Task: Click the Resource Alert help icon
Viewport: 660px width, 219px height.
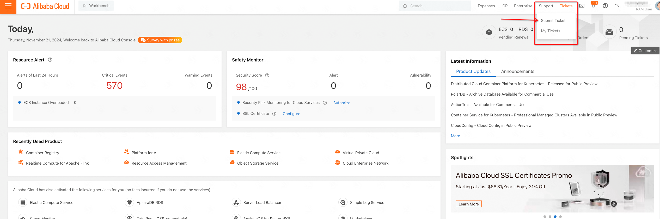Action: click(x=50, y=60)
